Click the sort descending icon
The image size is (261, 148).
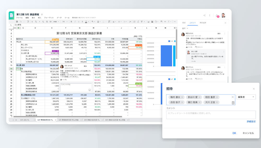click(138, 22)
